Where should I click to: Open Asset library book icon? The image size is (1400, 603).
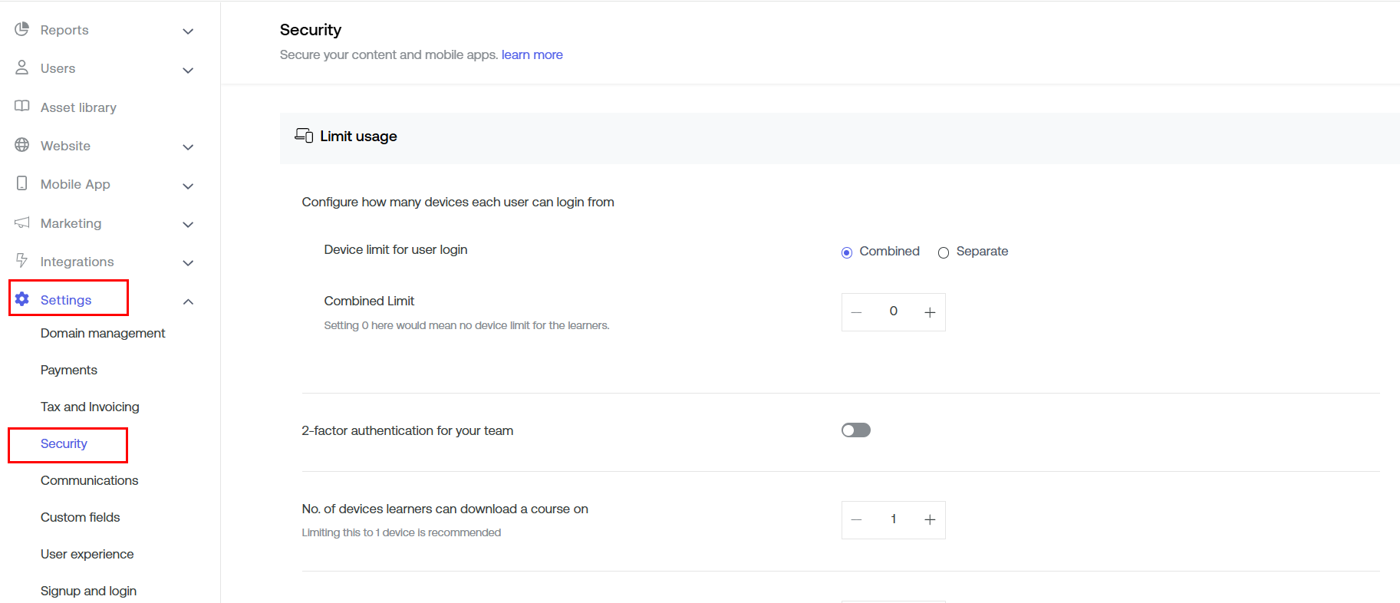pyautogui.click(x=22, y=107)
